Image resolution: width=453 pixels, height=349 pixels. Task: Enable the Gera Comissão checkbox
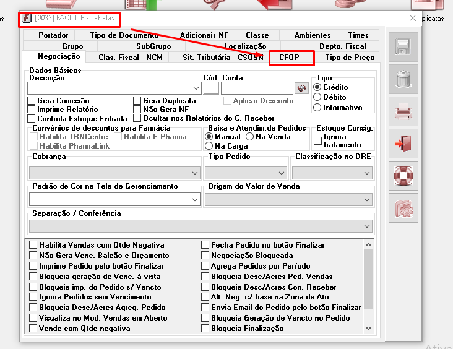point(32,101)
